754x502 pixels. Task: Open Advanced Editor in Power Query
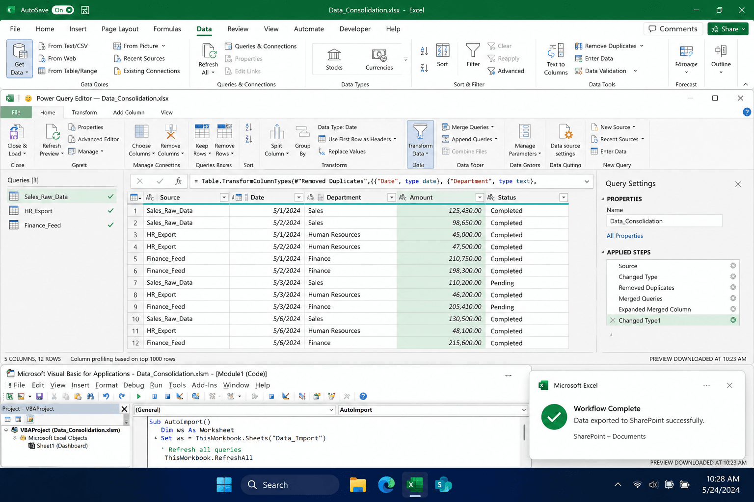pos(94,139)
